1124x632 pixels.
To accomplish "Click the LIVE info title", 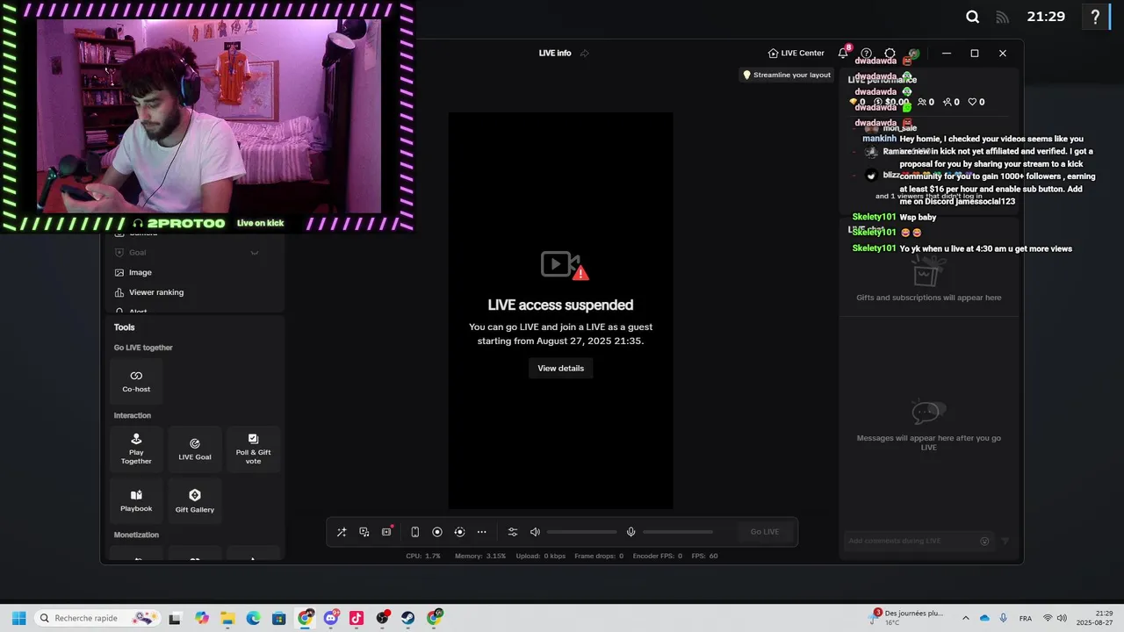I will pos(555,54).
